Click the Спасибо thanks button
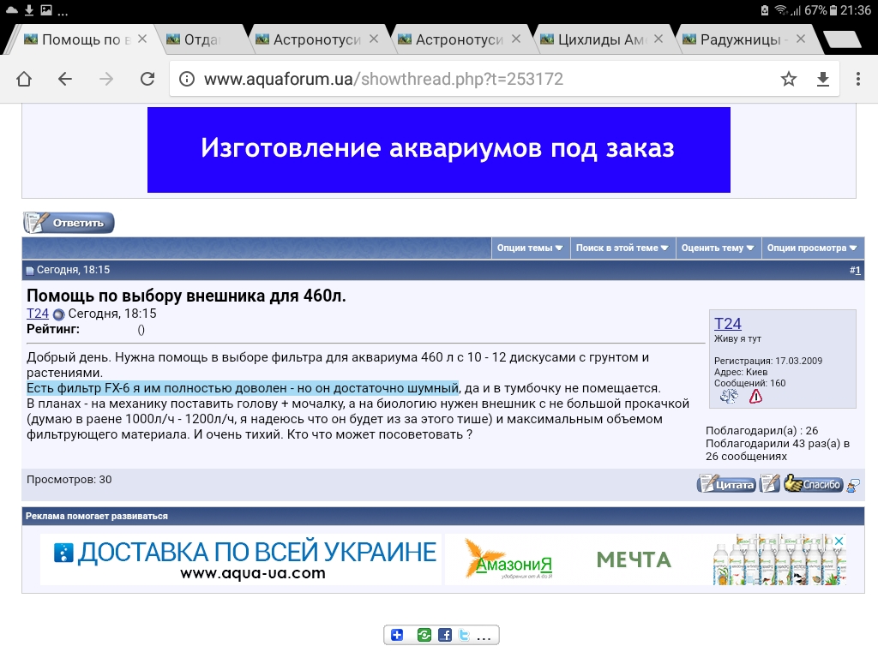The width and height of the screenshot is (878, 658). pos(813,484)
